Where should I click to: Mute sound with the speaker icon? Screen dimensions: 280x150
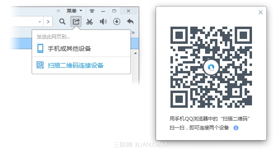click(x=103, y=22)
